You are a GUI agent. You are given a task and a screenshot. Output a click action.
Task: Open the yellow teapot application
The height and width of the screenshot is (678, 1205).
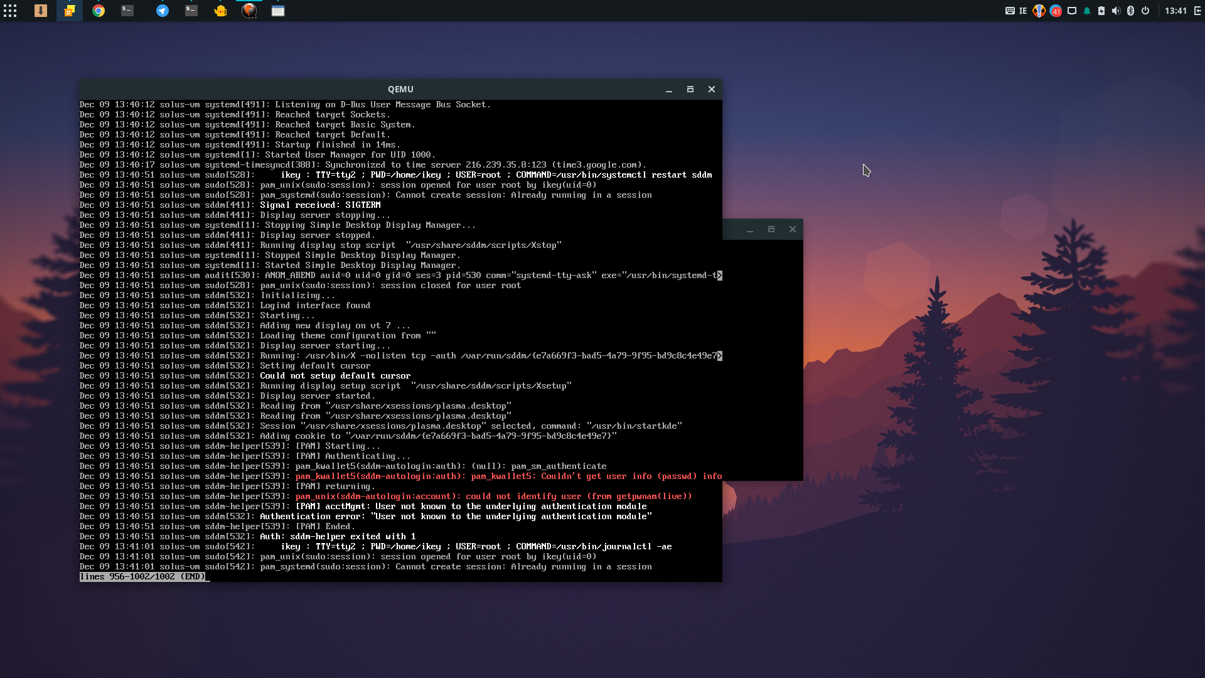coord(220,11)
